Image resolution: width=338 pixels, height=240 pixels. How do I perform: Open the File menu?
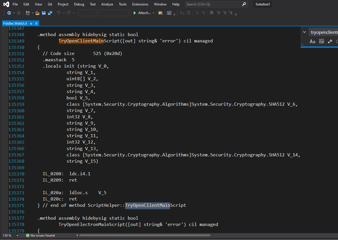(15, 4)
